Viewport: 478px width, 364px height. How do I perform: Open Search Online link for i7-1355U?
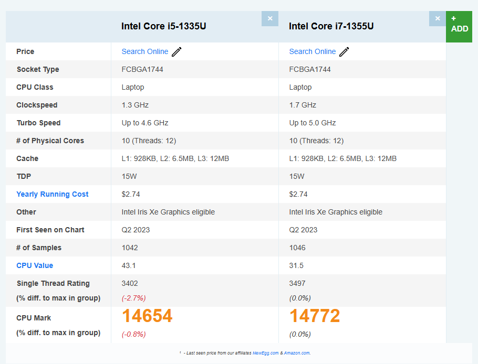tap(313, 51)
